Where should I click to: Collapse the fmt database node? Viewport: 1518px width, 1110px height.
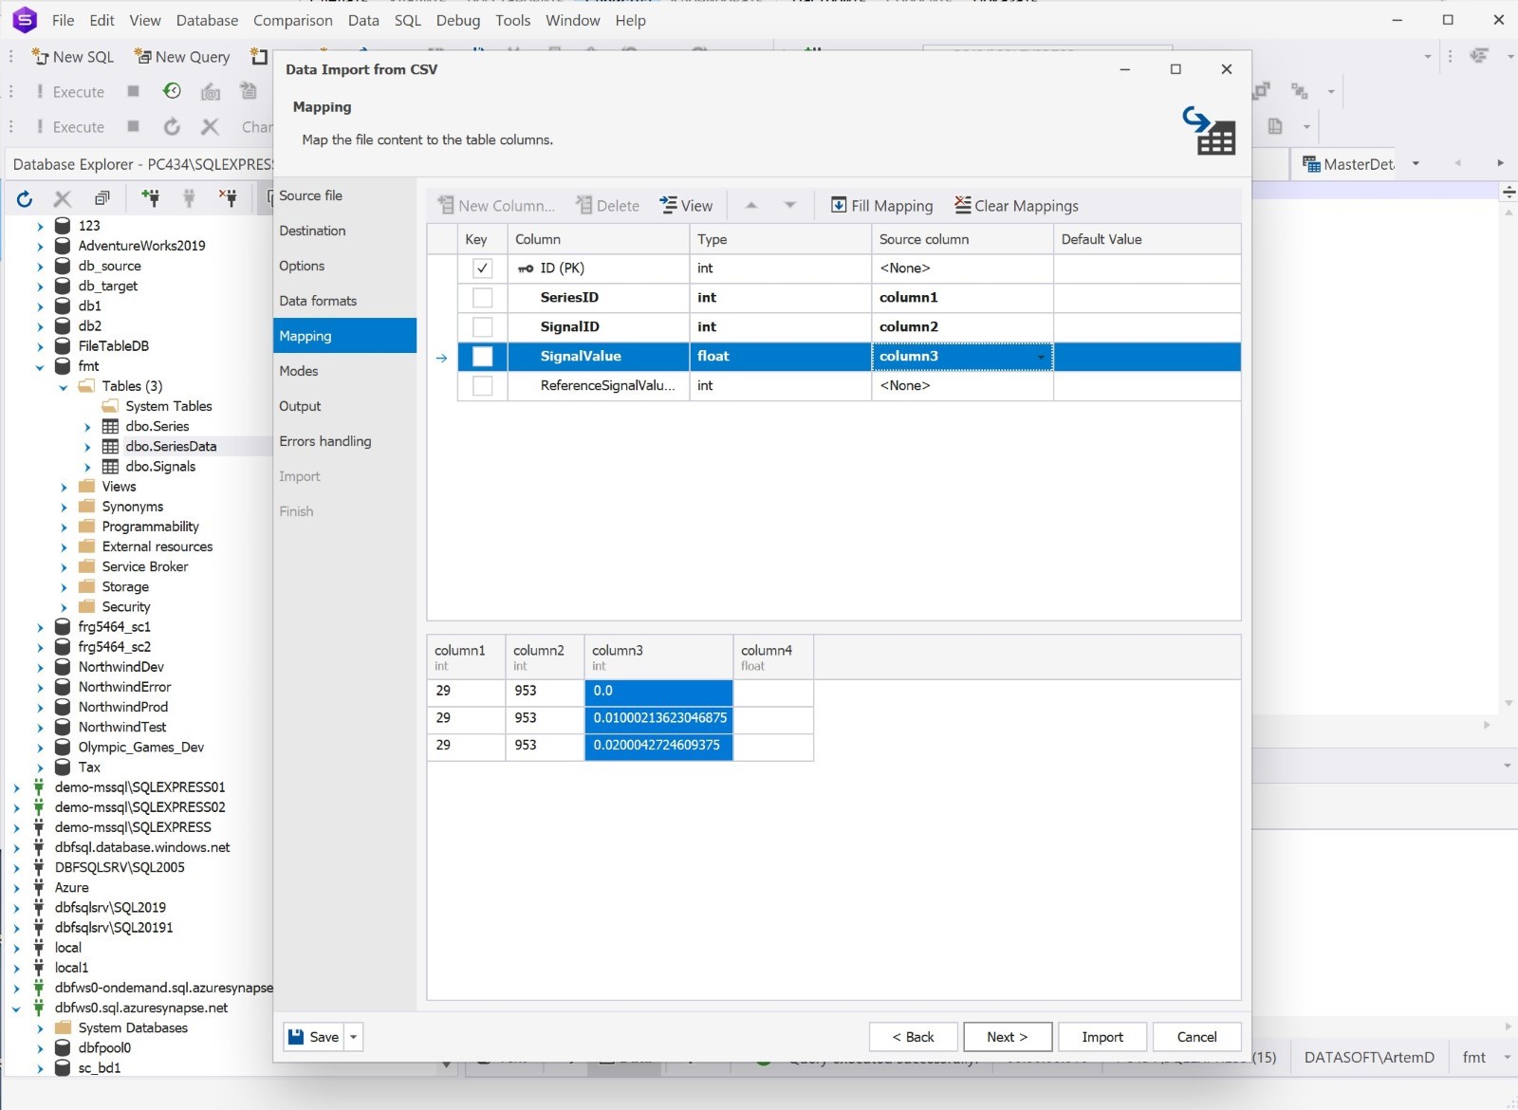pyautogui.click(x=40, y=366)
